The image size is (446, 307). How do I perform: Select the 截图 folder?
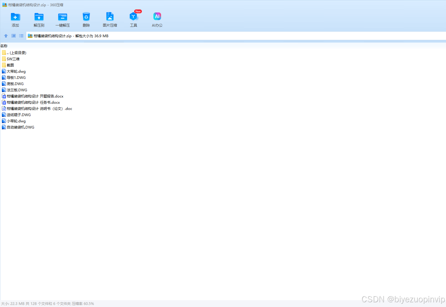coord(8,65)
